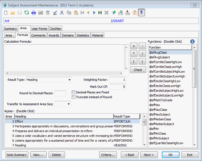The width and height of the screenshot is (202, 161).
Task: Click the Exit button
Action: tap(190, 155)
